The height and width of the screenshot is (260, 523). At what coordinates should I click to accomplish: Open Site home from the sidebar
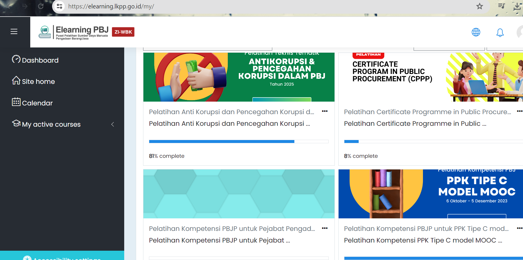tap(38, 82)
